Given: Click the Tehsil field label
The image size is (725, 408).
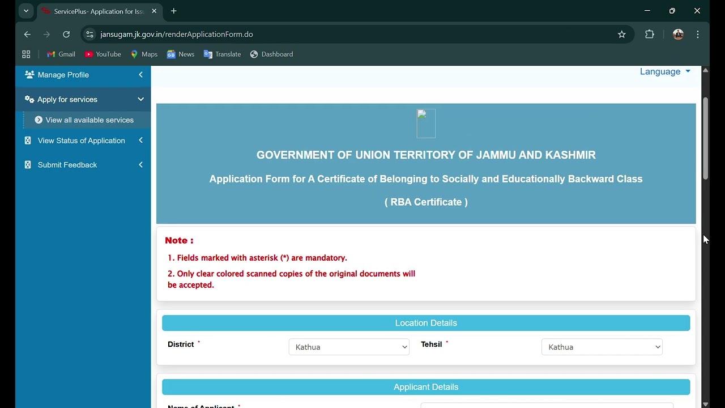Looking at the screenshot, I should (431, 345).
